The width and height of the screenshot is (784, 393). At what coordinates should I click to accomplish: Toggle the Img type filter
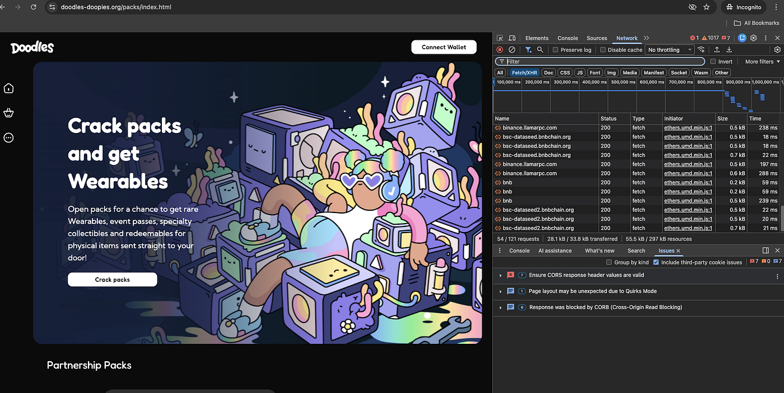612,73
